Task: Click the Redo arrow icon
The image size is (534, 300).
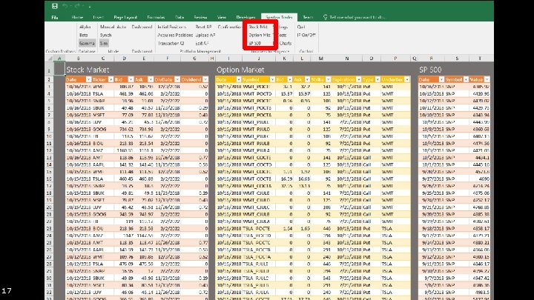Action: click(x=78, y=6)
